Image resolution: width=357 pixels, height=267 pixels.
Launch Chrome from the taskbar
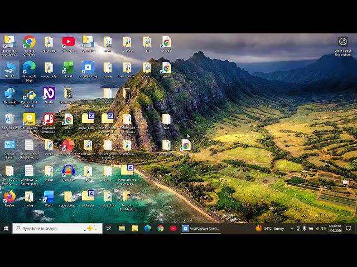160,229
